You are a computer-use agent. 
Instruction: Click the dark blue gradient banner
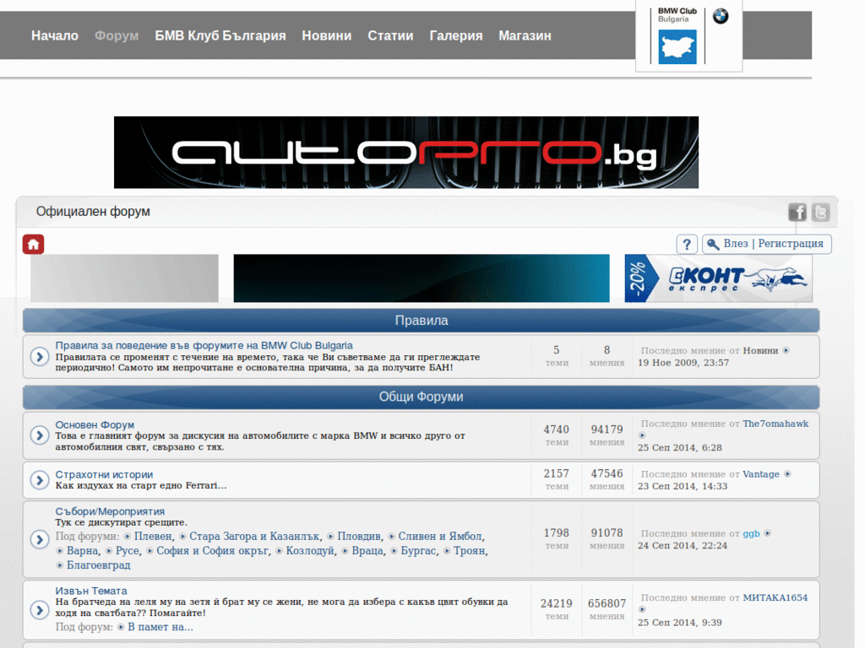click(x=422, y=278)
